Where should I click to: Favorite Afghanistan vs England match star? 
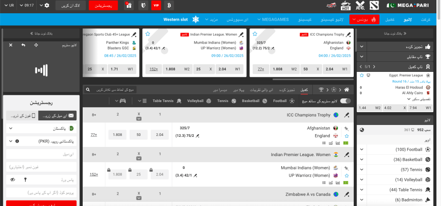pyautogui.click(x=346, y=136)
